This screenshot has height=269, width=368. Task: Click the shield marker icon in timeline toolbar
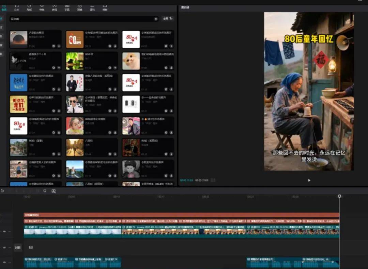pyautogui.click(x=45, y=191)
